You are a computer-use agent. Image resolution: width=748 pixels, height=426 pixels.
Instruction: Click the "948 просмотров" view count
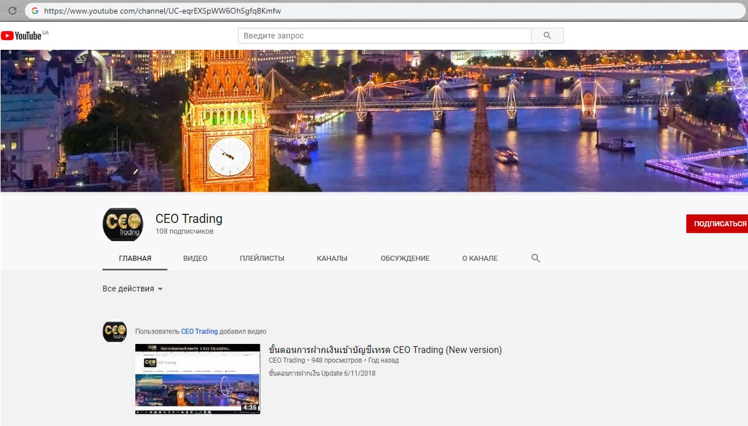pos(336,360)
